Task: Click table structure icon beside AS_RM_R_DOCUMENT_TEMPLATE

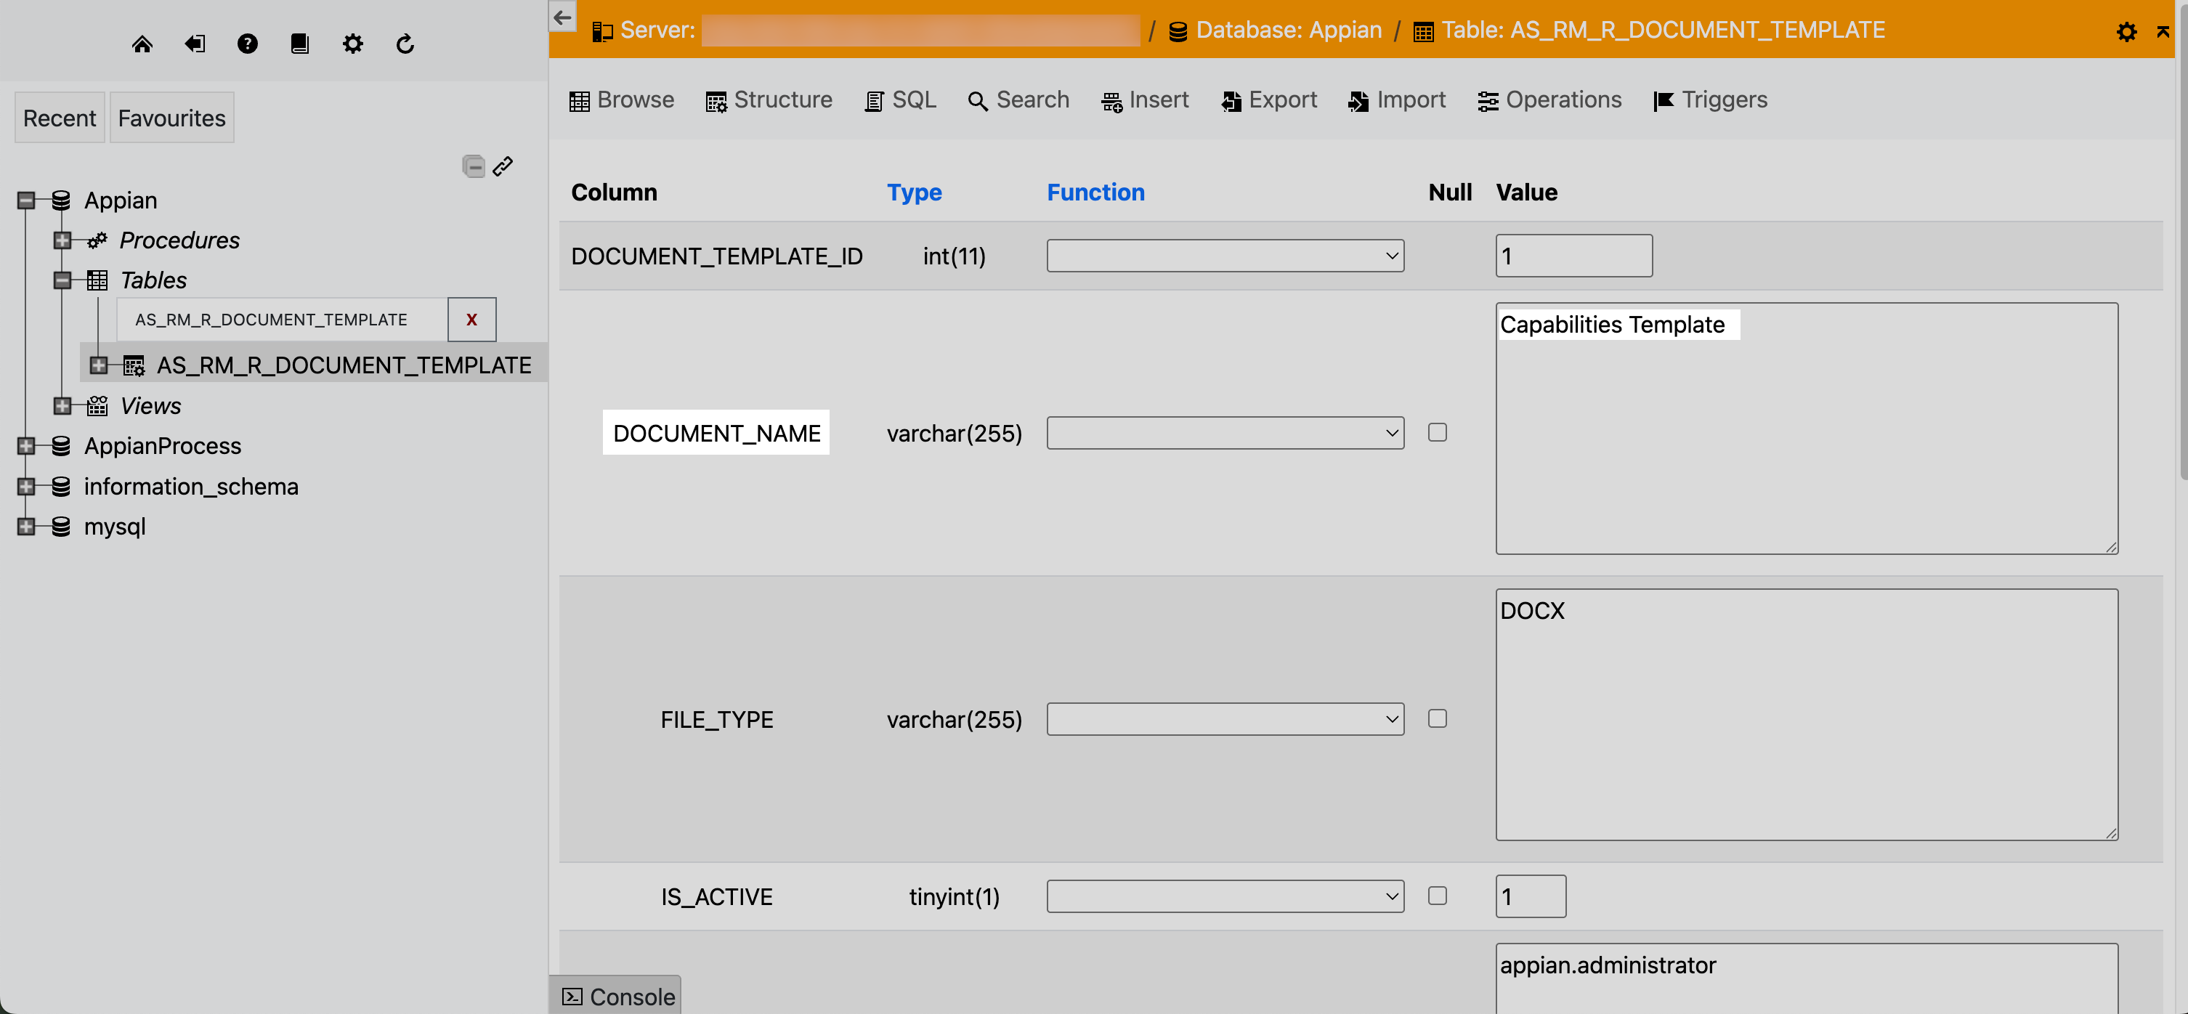Action: 134,366
